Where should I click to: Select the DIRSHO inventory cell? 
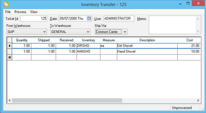(x=88, y=46)
